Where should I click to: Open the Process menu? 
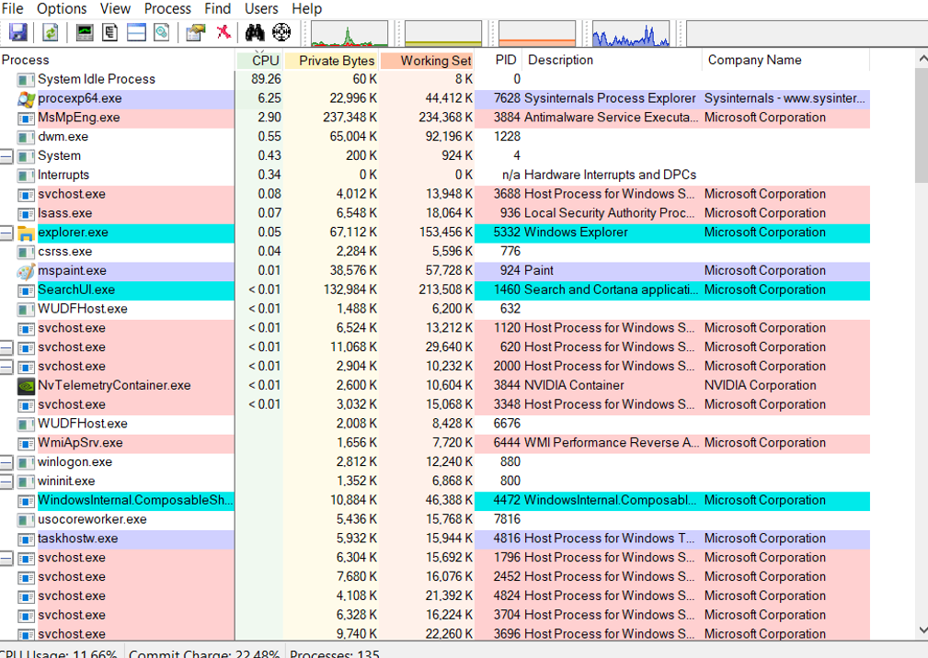[167, 9]
